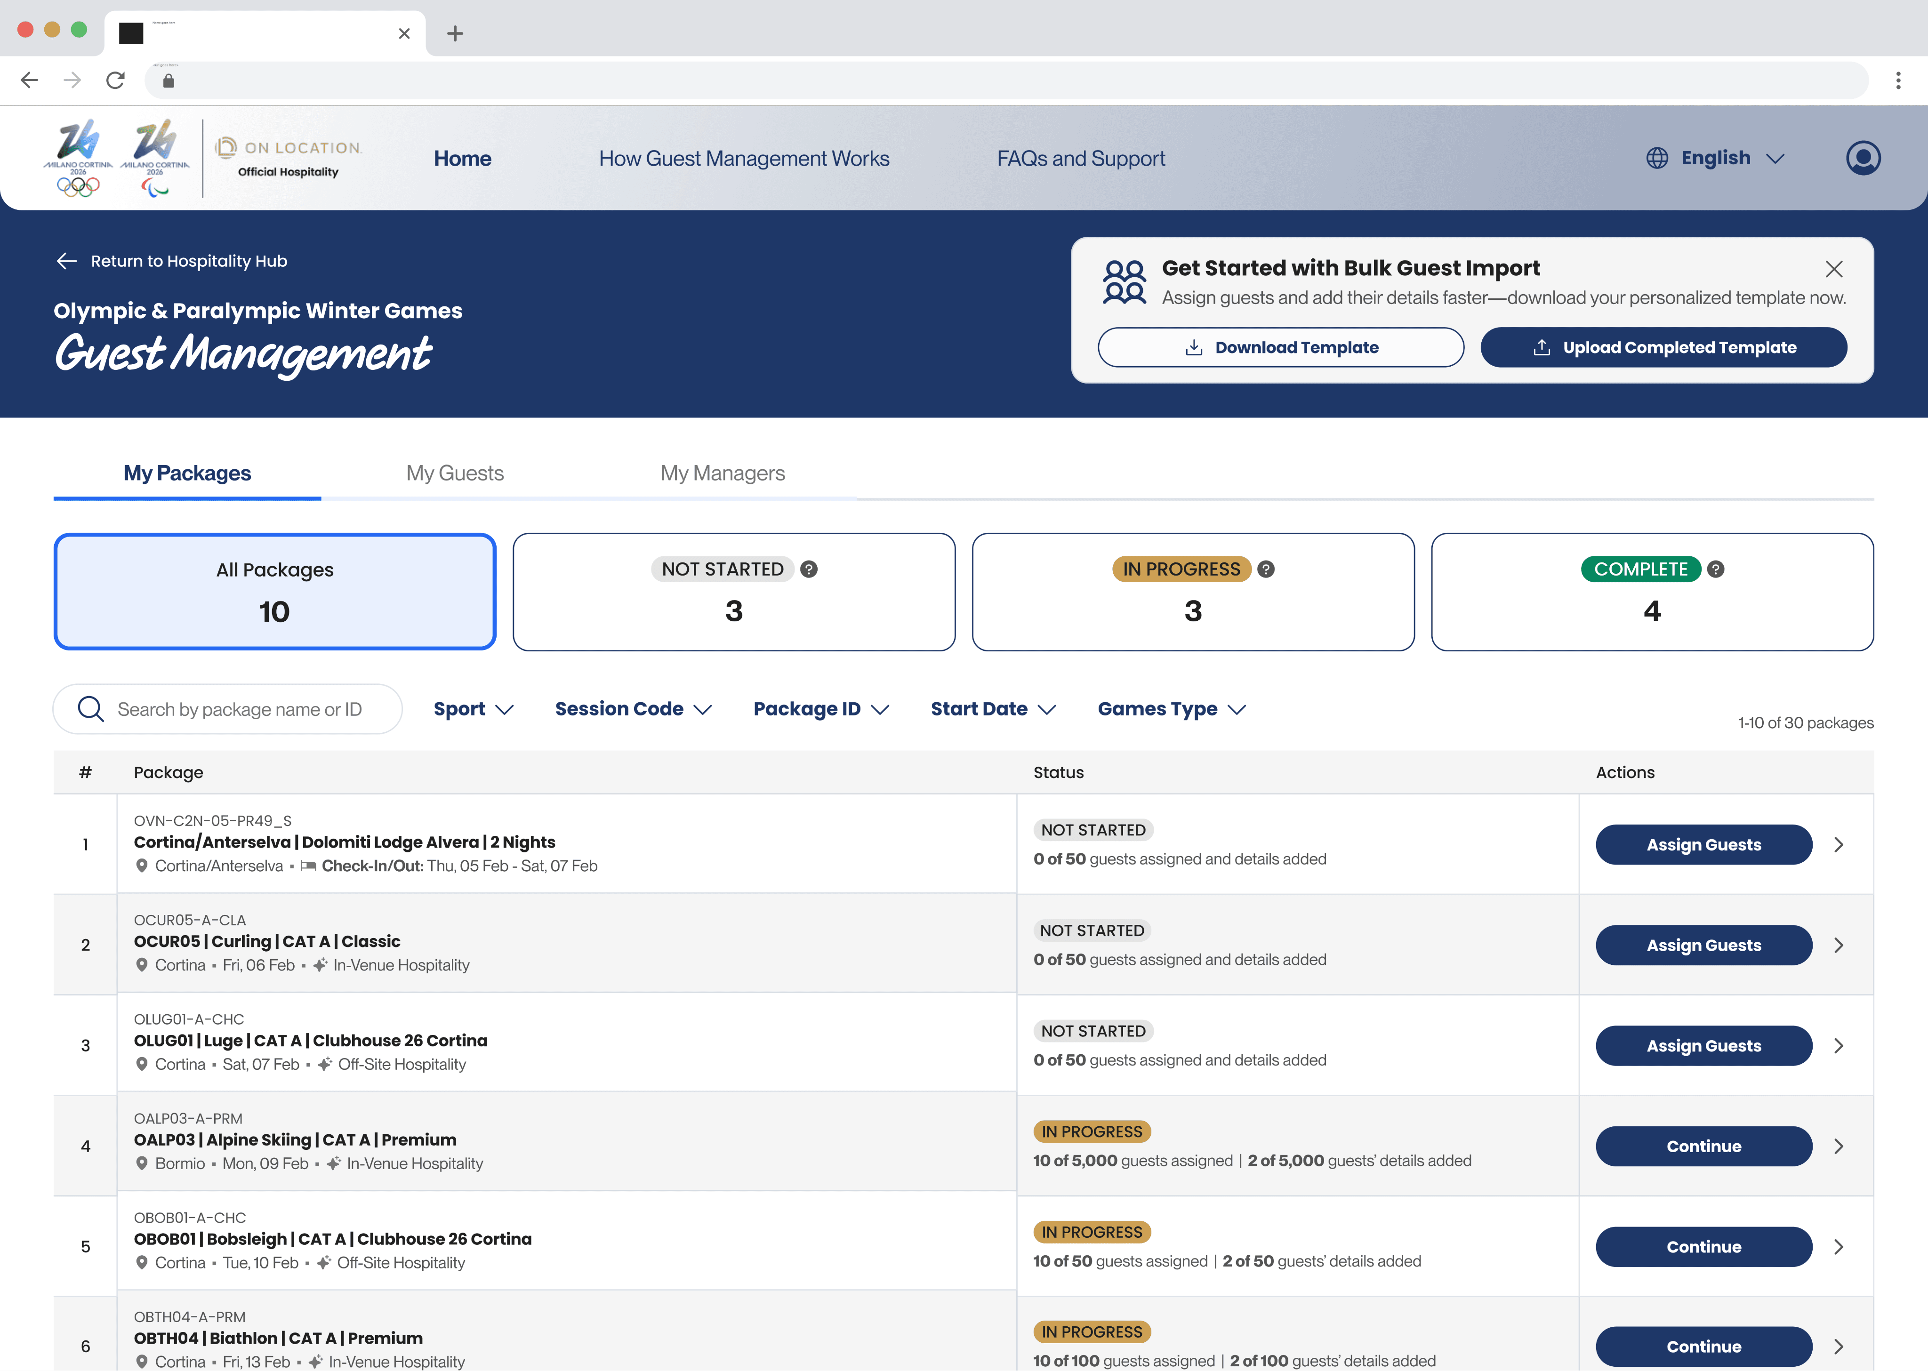1928x1371 pixels.
Task: Open the user profile icon
Action: tap(1863, 158)
